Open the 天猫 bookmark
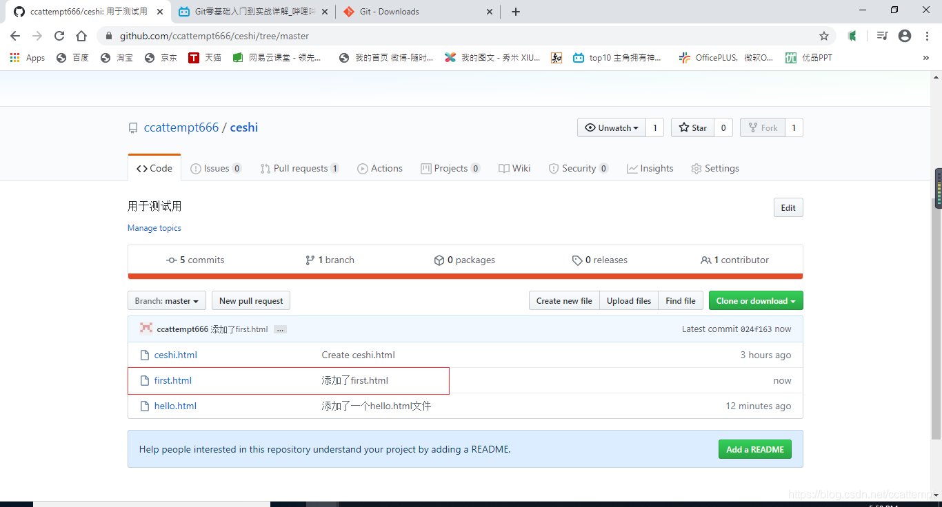 pos(205,58)
